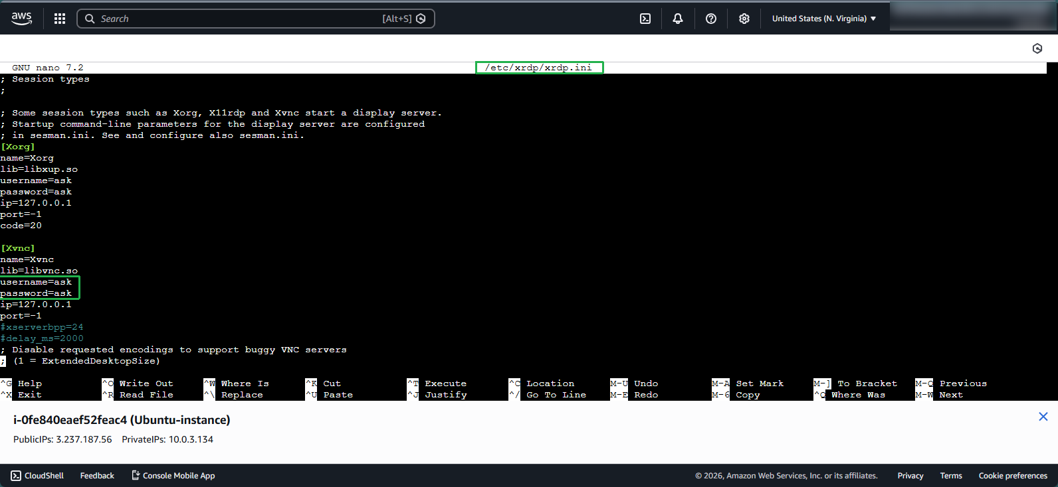Click the ^T Execute shortcut label
The image size is (1058, 487).
[x=437, y=383]
